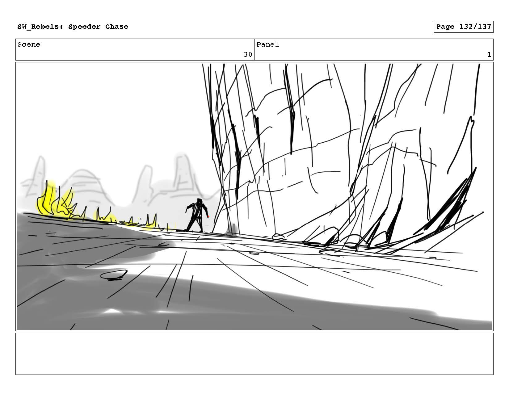Click the title 'SW_Rebels: Speeder Chase'
Image resolution: width=509 pixels, height=394 pixels.
click(x=73, y=27)
